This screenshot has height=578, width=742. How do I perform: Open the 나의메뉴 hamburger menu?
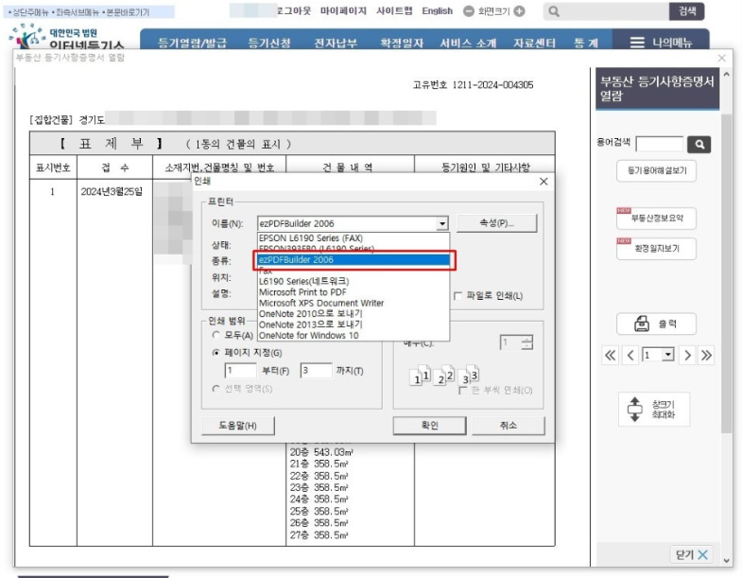661,43
